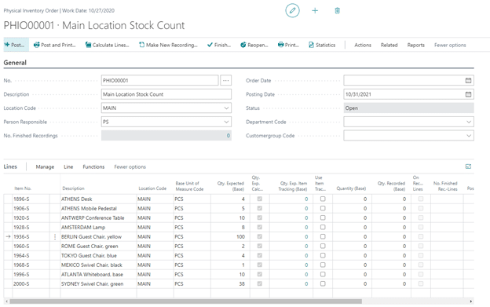Click the pencil edit icon at top

pos(292,11)
